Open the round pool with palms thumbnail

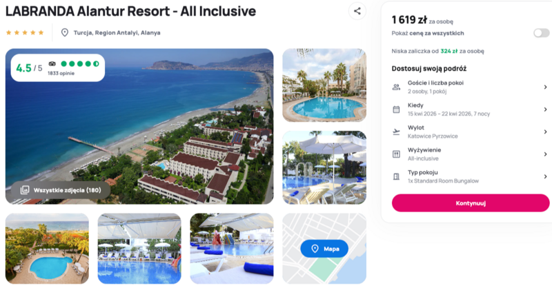(x=324, y=85)
